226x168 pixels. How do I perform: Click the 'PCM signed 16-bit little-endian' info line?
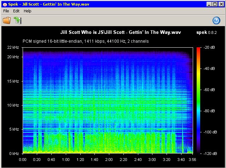(86, 41)
